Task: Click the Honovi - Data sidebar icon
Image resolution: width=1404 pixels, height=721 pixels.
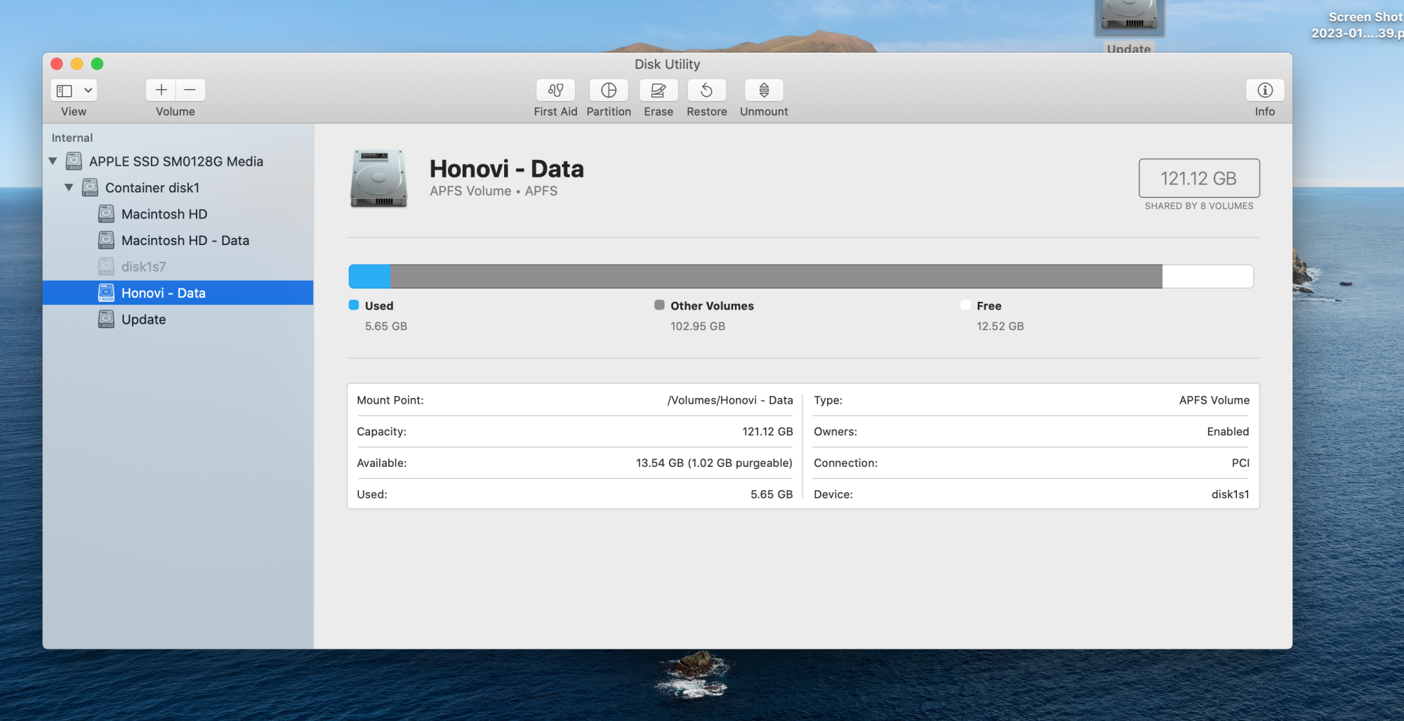Action: point(106,293)
